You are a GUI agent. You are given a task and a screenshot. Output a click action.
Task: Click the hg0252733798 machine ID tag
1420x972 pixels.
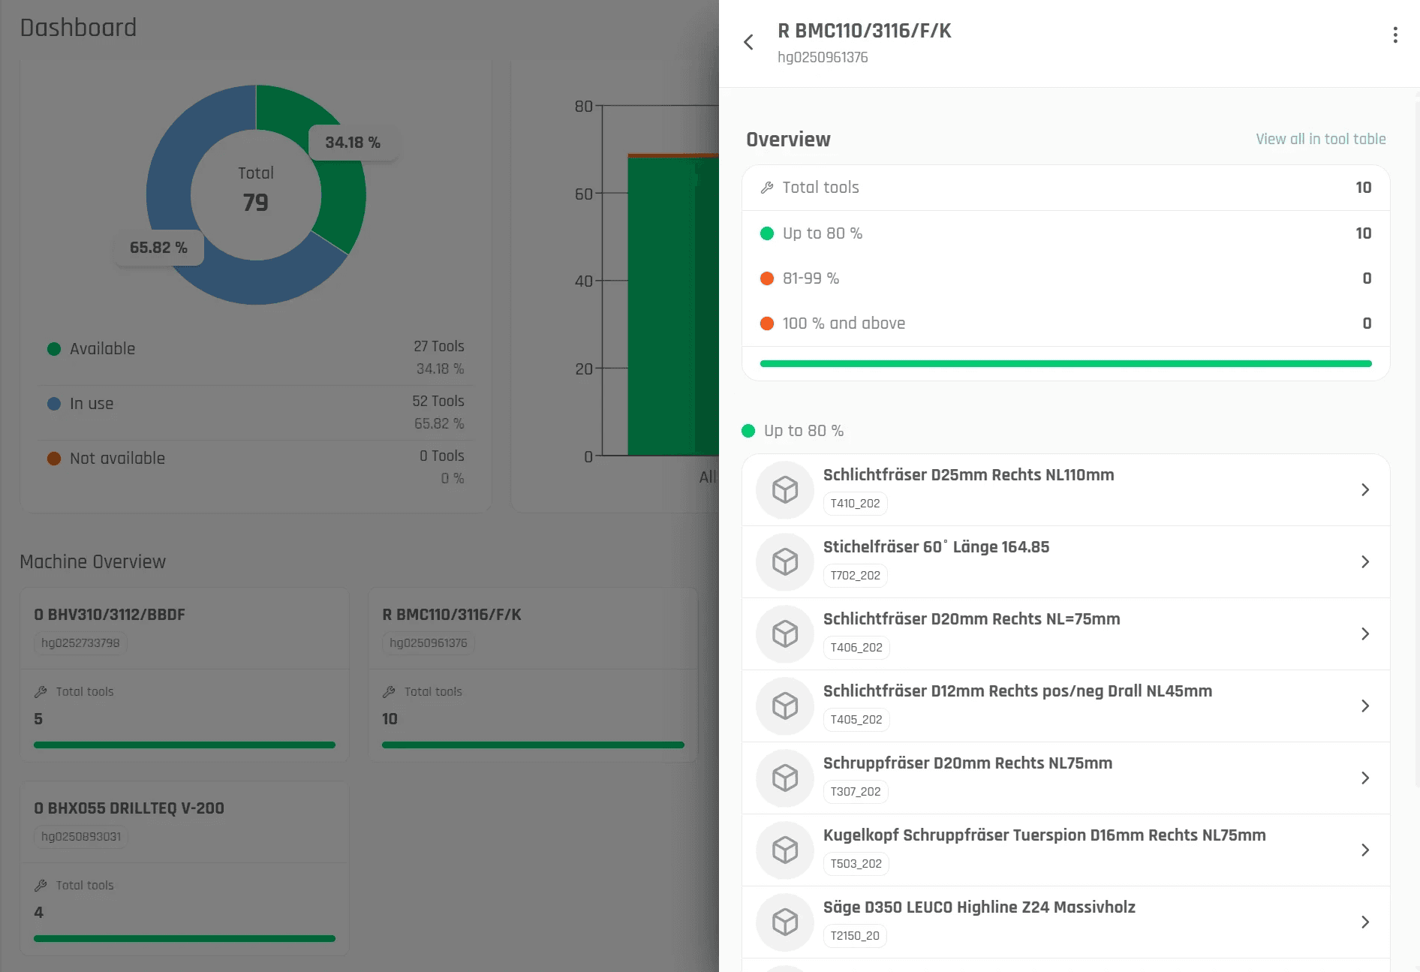click(x=80, y=643)
